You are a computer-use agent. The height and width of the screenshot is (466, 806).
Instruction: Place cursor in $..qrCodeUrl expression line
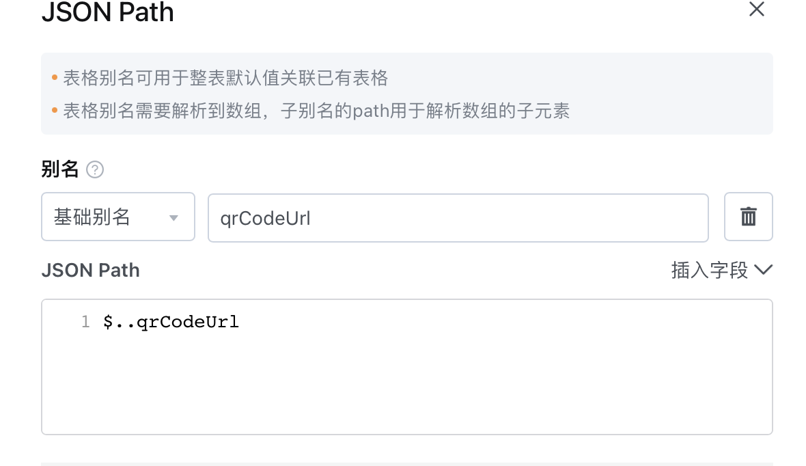[x=171, y=322]
